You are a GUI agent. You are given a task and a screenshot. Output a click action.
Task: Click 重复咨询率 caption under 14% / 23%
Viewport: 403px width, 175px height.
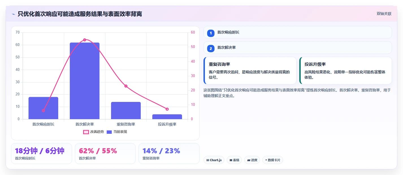151,158
